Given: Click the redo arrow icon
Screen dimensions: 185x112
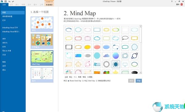Looking at the screenshot, I should 13,2.
